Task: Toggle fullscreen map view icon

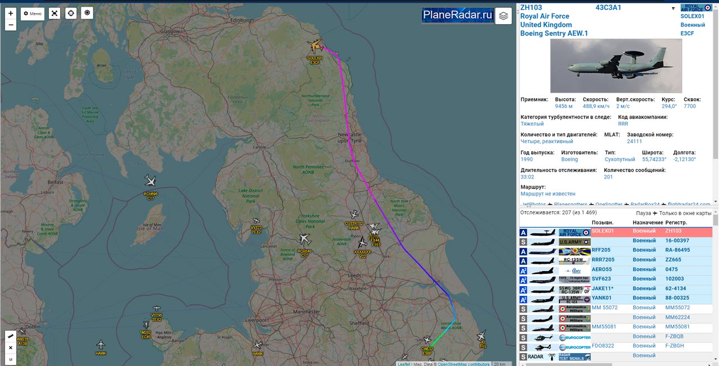Action: [x=54, y=13]
